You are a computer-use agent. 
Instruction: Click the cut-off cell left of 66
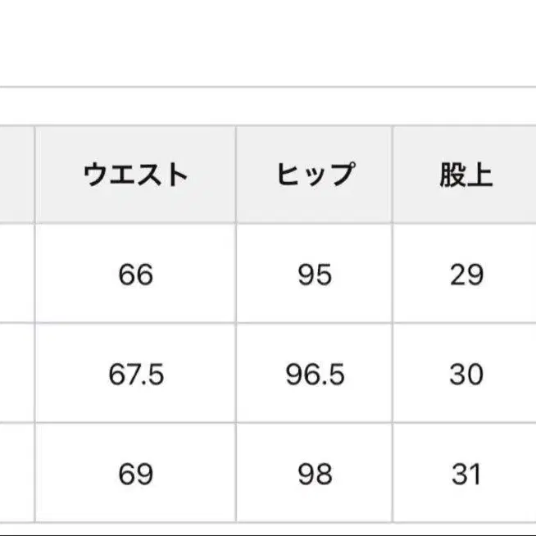click(x=16, y=274)
